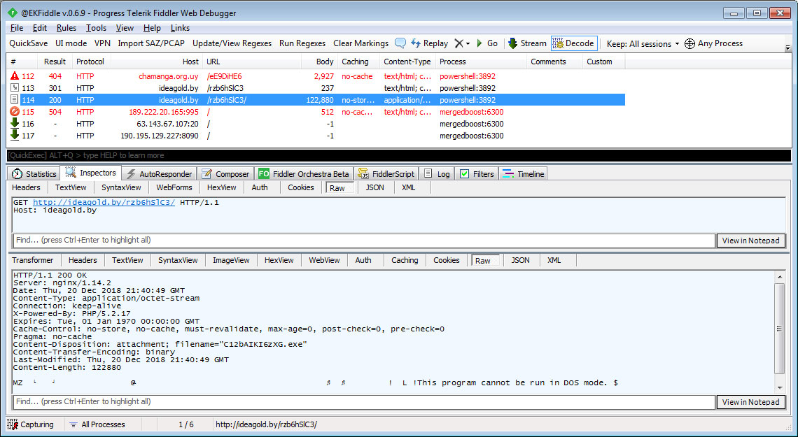
Task: Click the Statistics stopwatch icon
Action: tap(17, 174)
